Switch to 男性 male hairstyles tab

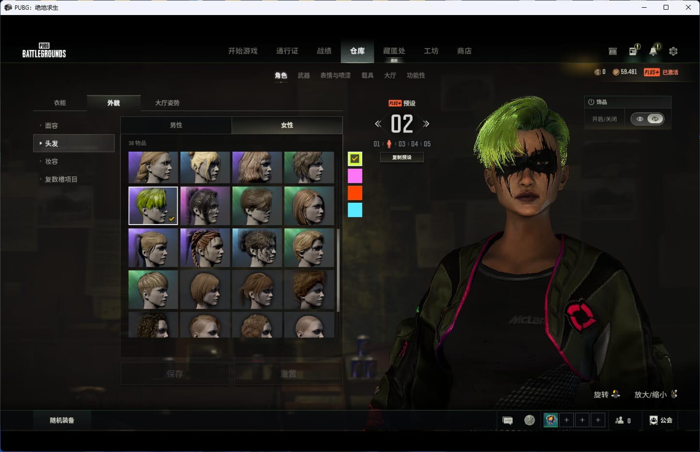(x=176, y=125)
